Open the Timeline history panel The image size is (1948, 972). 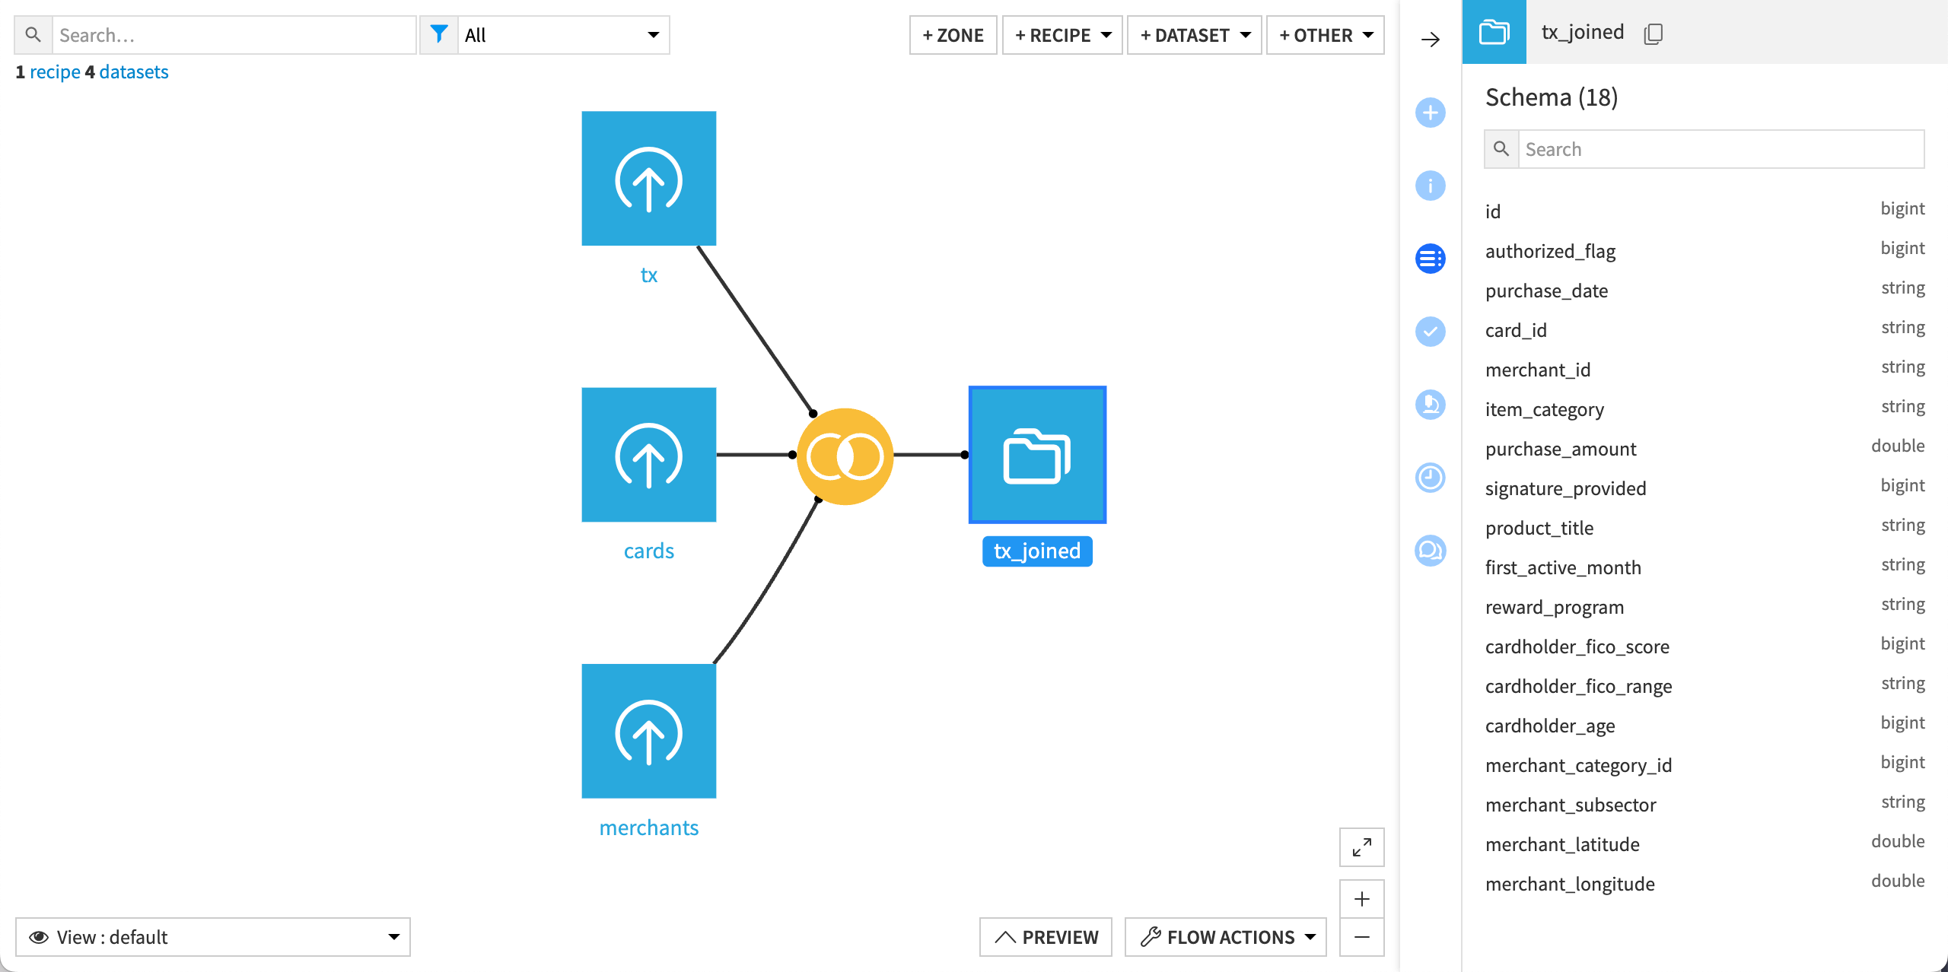coord(1431,478)
